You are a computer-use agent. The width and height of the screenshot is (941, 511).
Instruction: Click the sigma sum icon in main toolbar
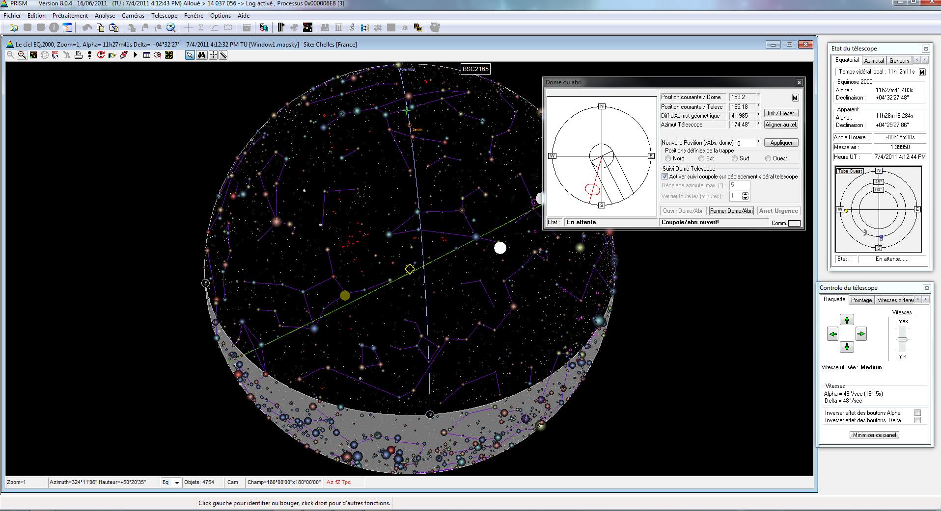pyautogui.click(x=201, y=27)
